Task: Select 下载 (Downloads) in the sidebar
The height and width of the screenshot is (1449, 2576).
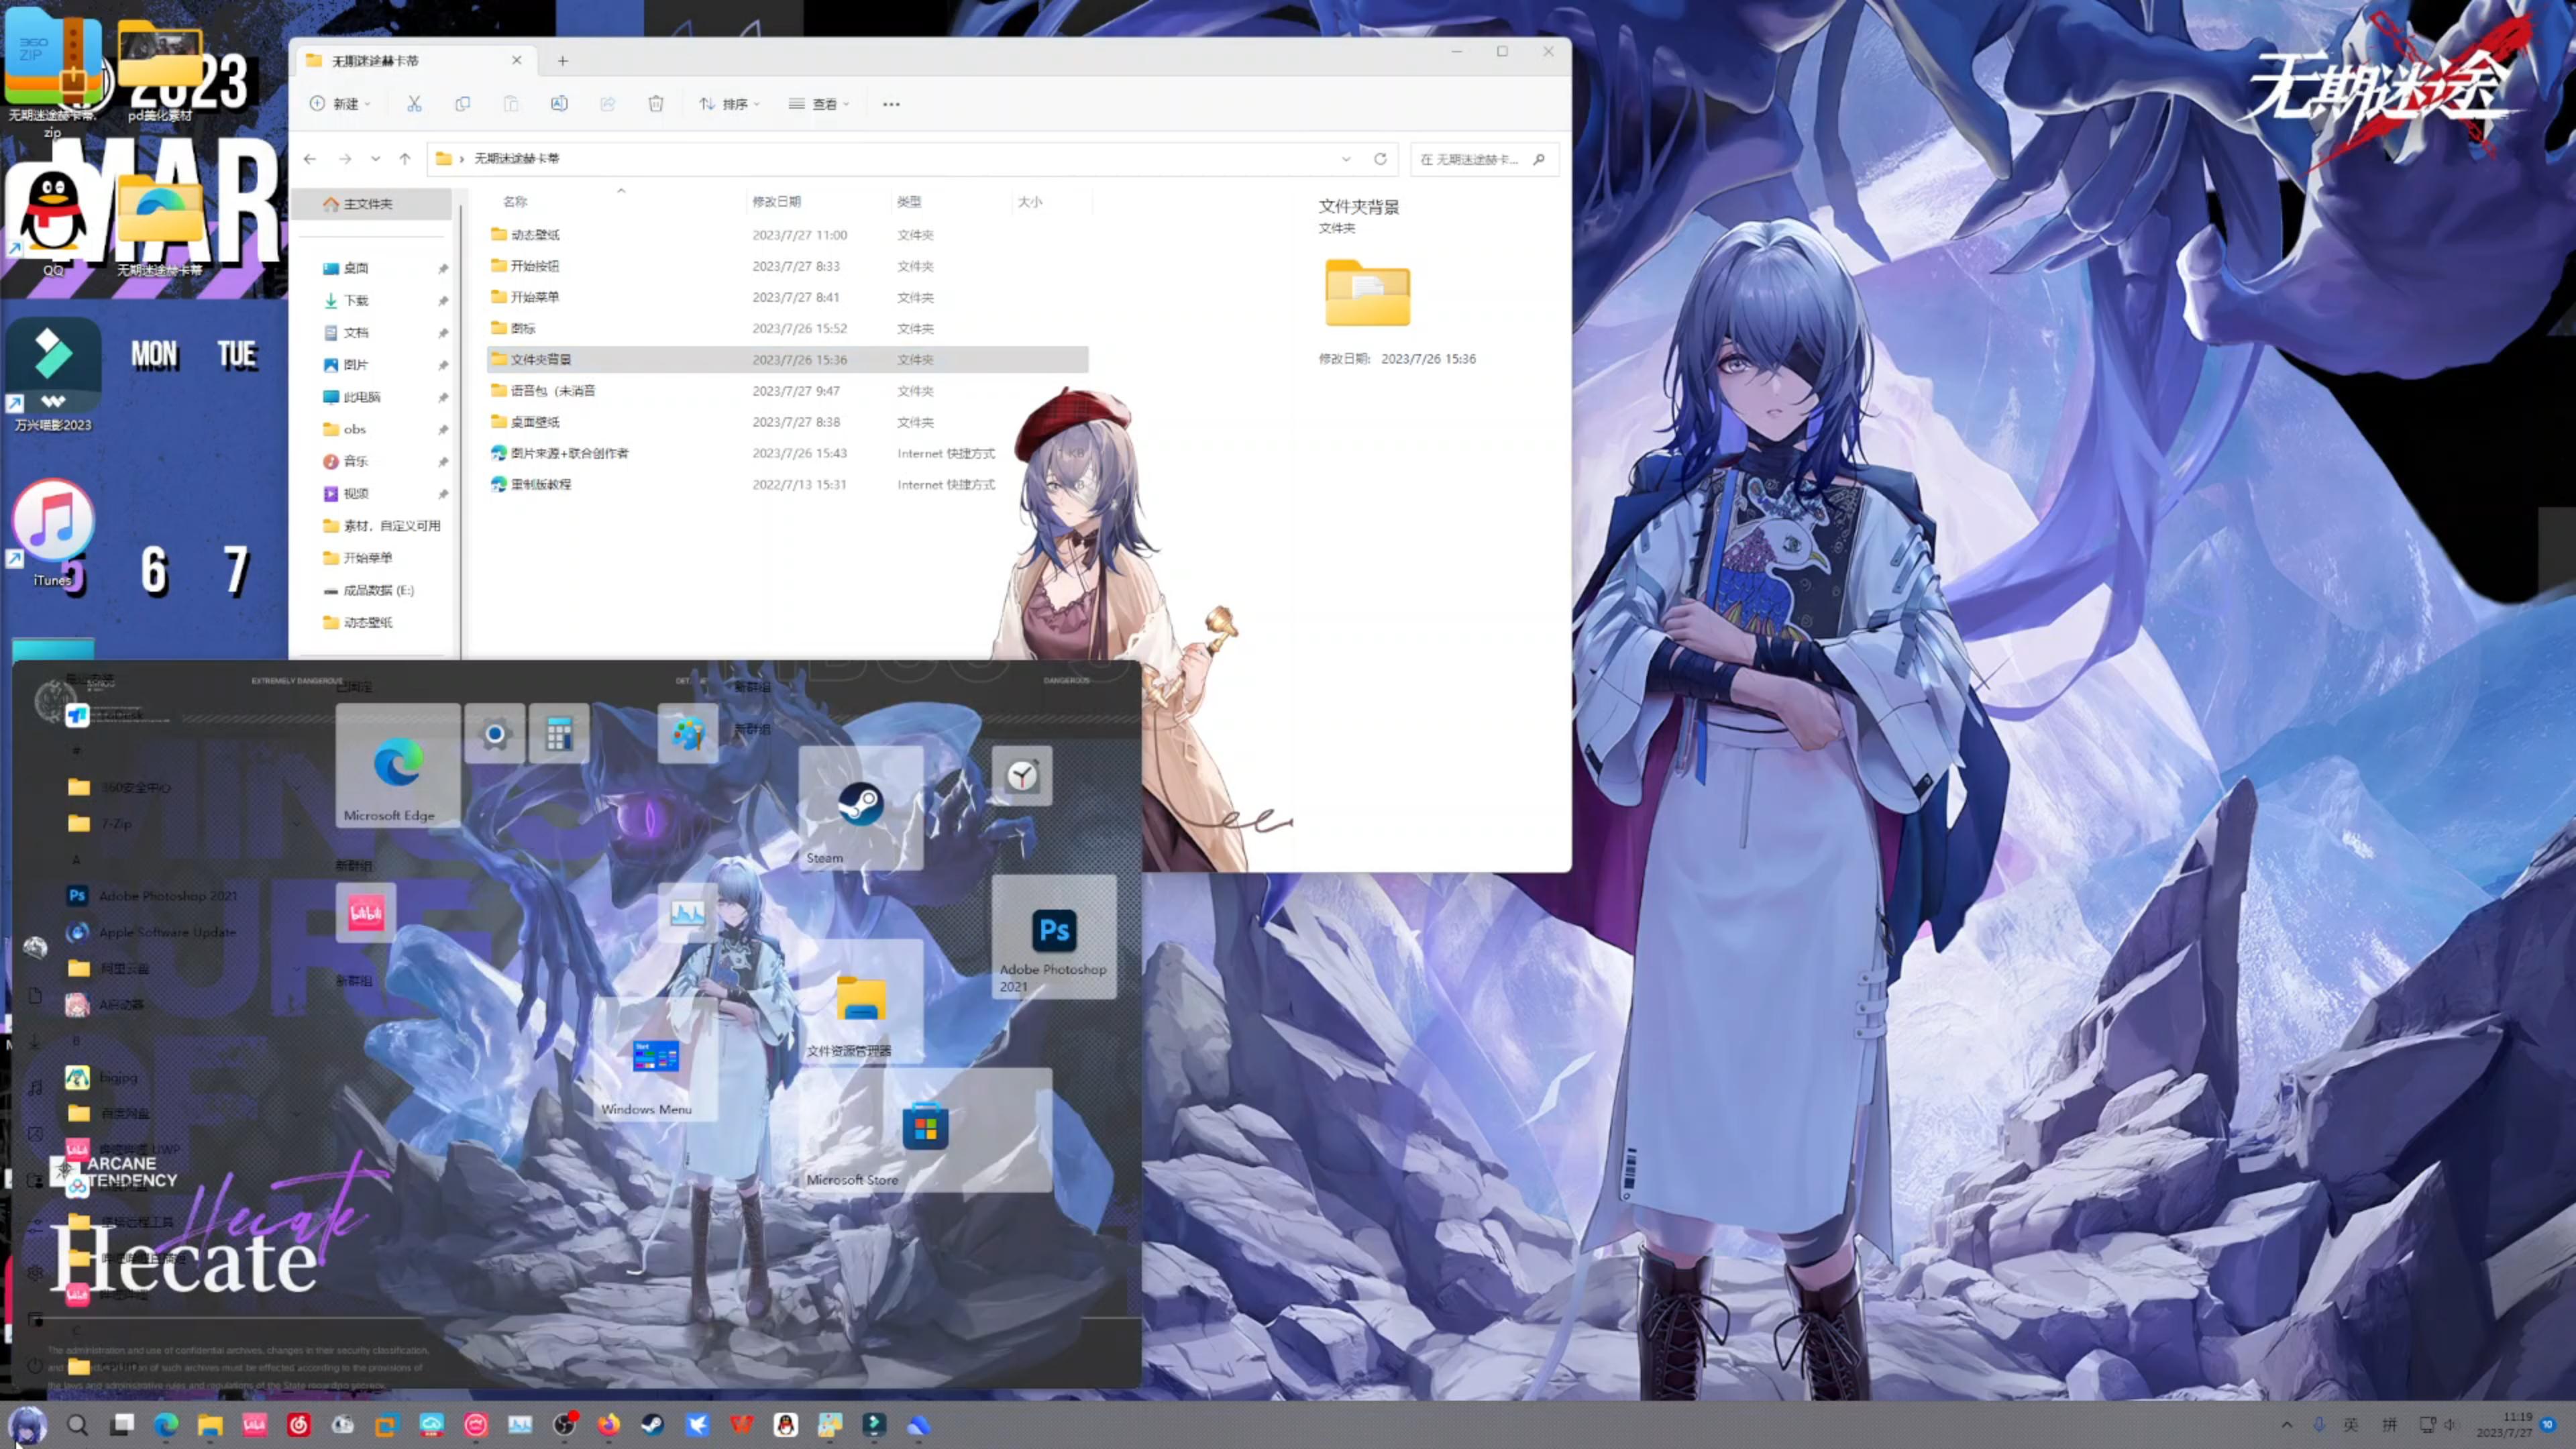Action: click(x=356, y=300)
